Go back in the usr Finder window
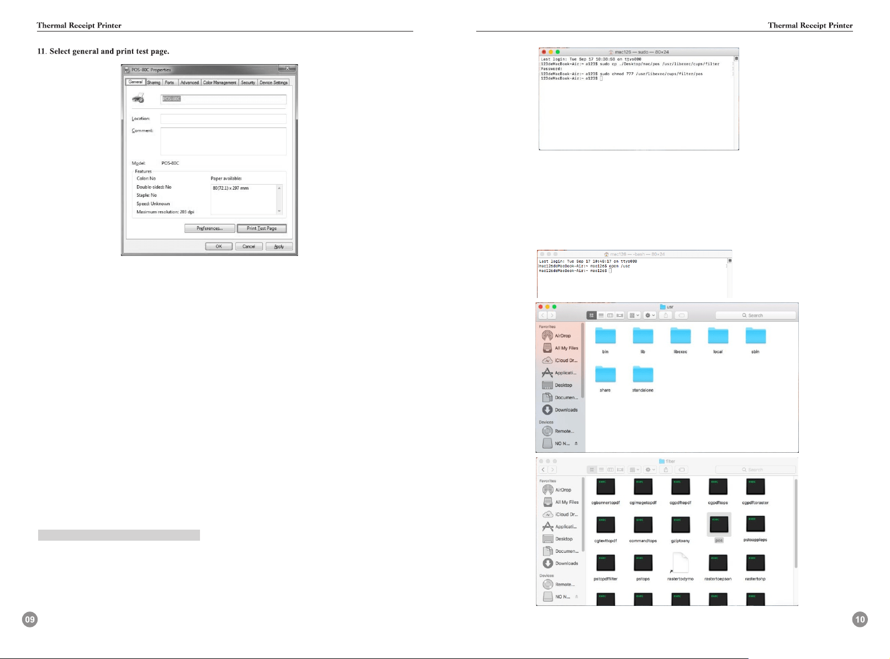This screenshot has height=659, width=890. 543,315
